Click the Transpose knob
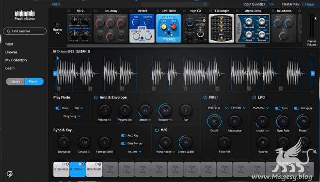The width and height of the screenshot is (320, 182). 64,142
